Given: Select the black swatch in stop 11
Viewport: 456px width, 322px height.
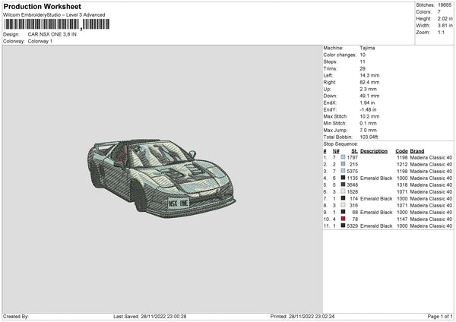Looking at the screenshot, I should pos(344,226).
